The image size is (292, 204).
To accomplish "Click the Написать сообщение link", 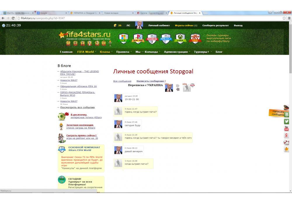I will click(x=150, y=81).
